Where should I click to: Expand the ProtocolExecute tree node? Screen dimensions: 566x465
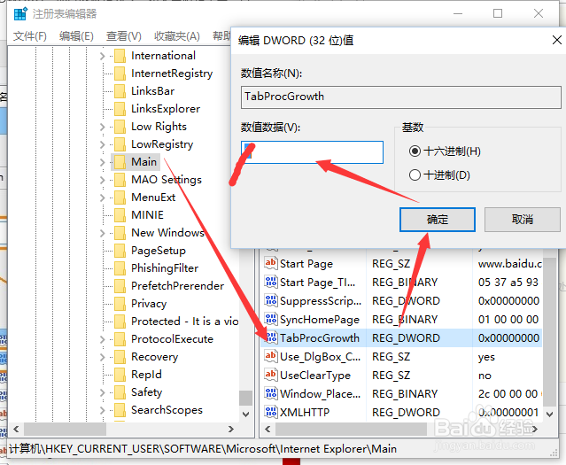coord(103,339)
